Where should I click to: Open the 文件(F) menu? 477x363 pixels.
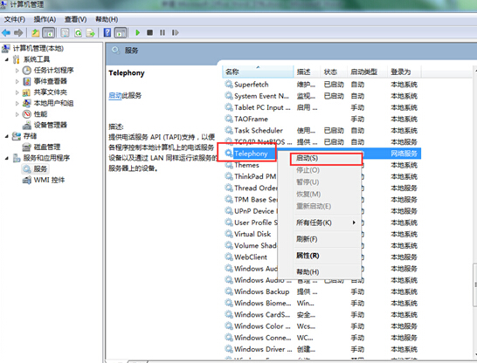(x=14, y=19)
